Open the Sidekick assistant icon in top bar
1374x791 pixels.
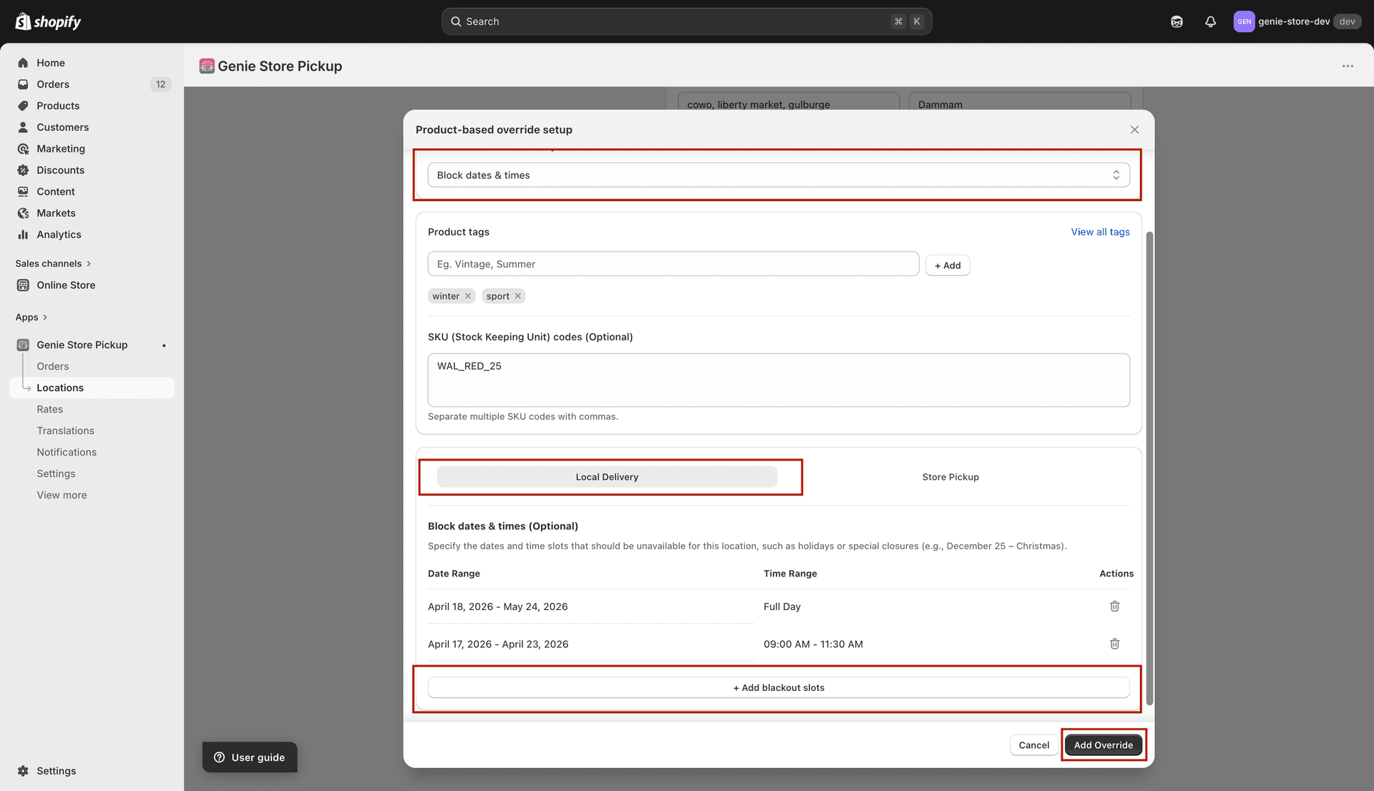coord(1176,21)
